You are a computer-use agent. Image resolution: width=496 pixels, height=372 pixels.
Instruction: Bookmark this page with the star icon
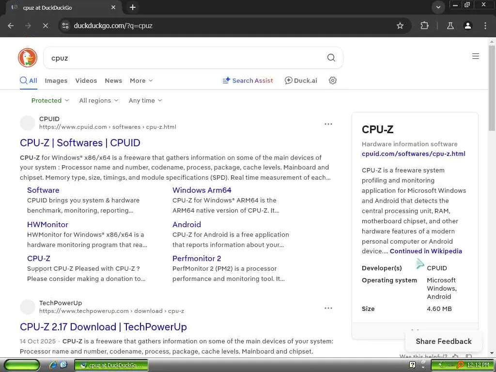coord(400,26)
